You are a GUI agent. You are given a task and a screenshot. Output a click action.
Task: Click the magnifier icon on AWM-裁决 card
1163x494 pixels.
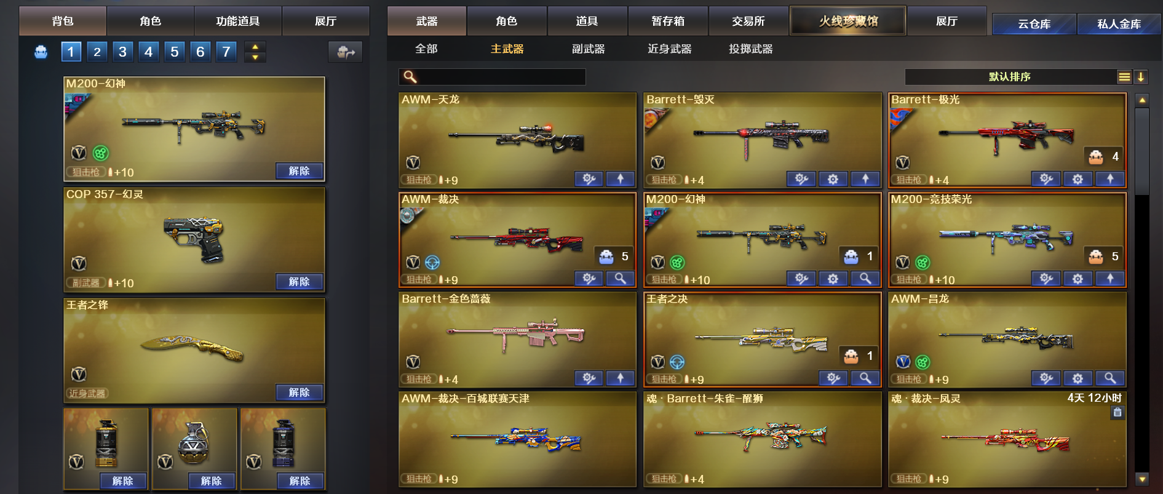point(620,279)
